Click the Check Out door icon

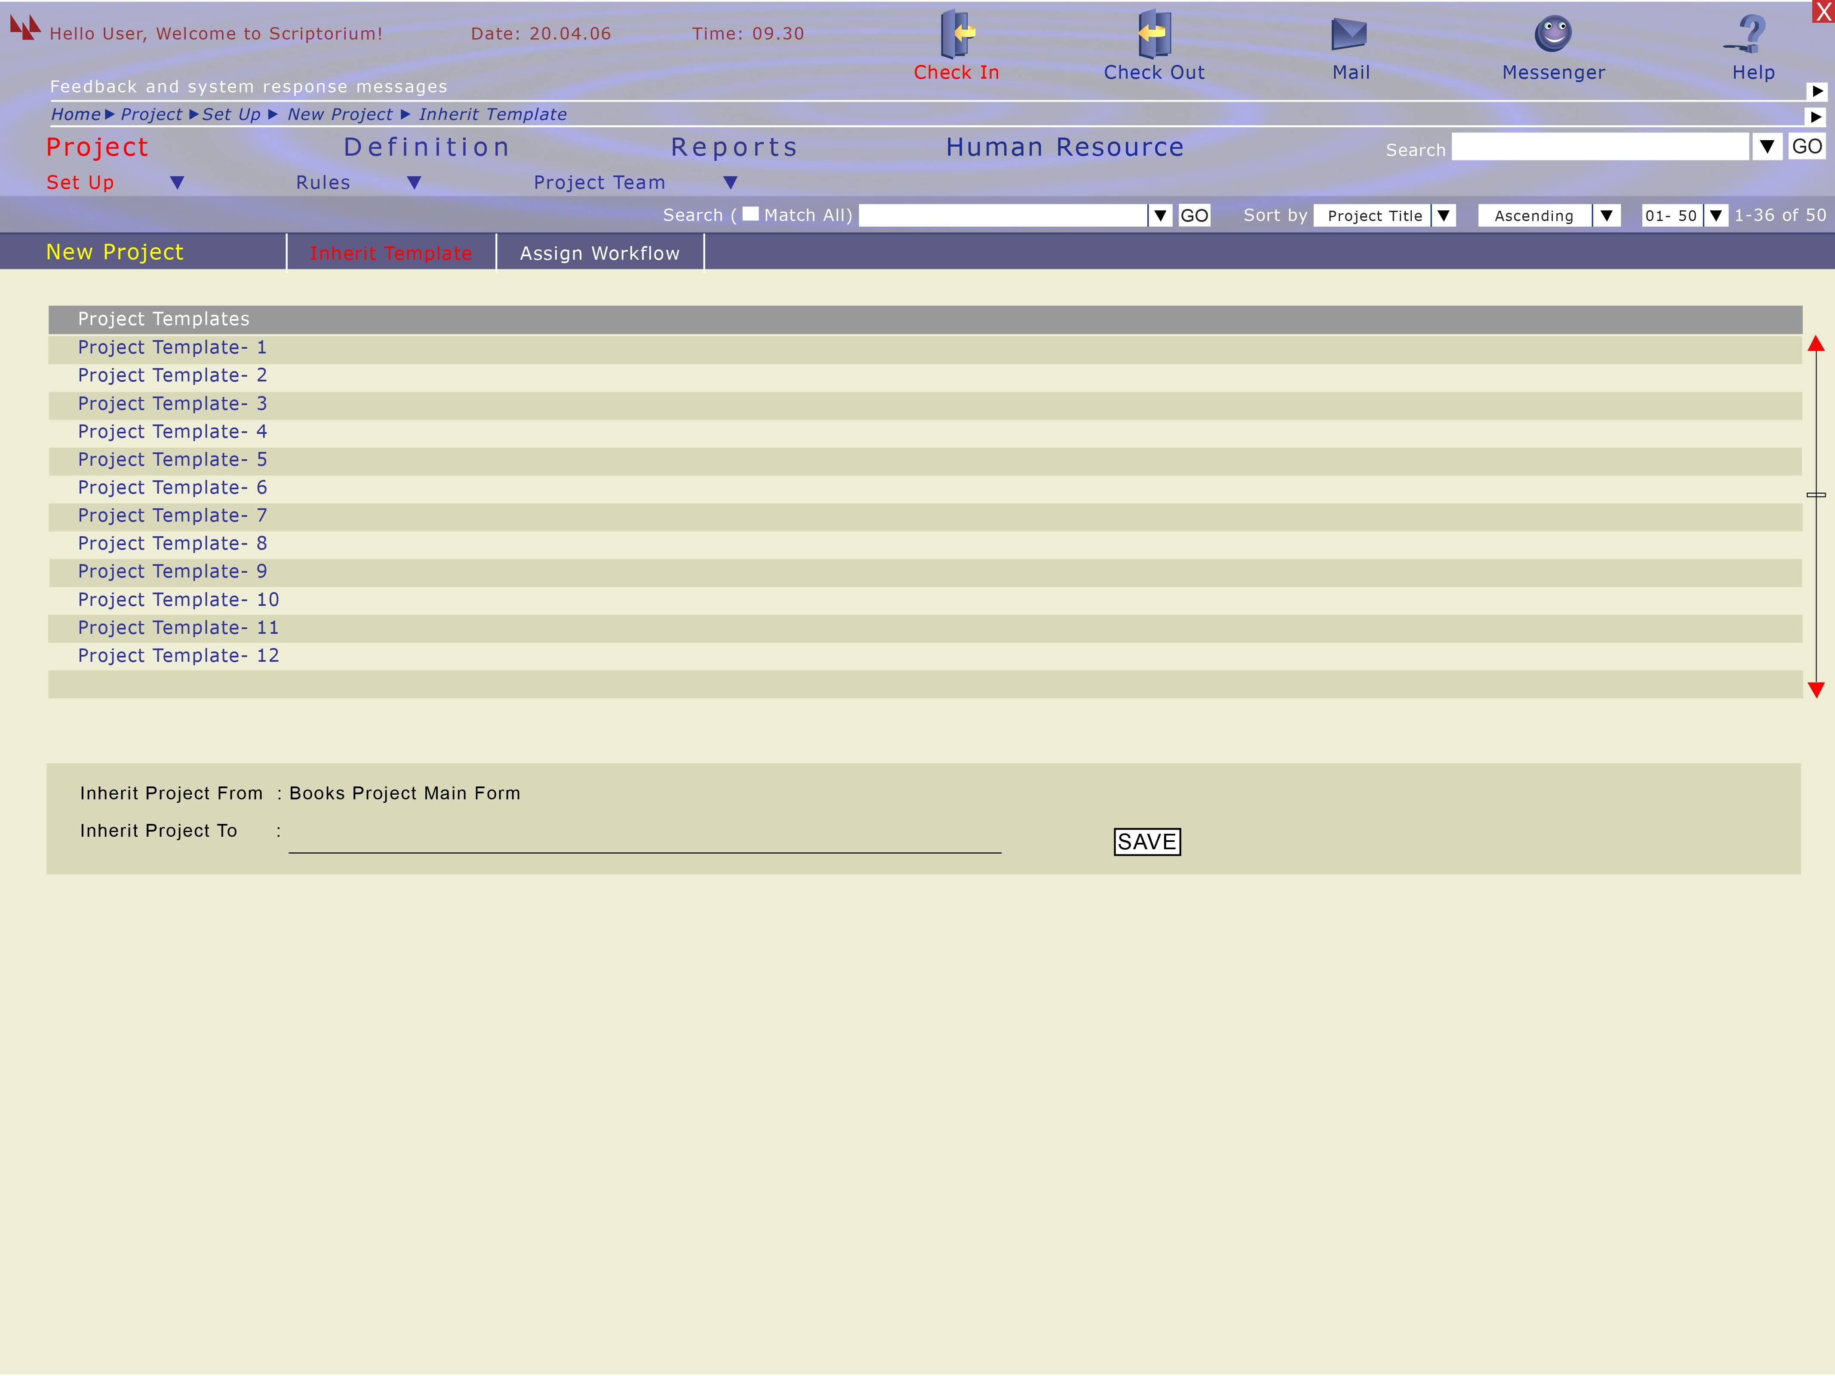coord(1154,34)
